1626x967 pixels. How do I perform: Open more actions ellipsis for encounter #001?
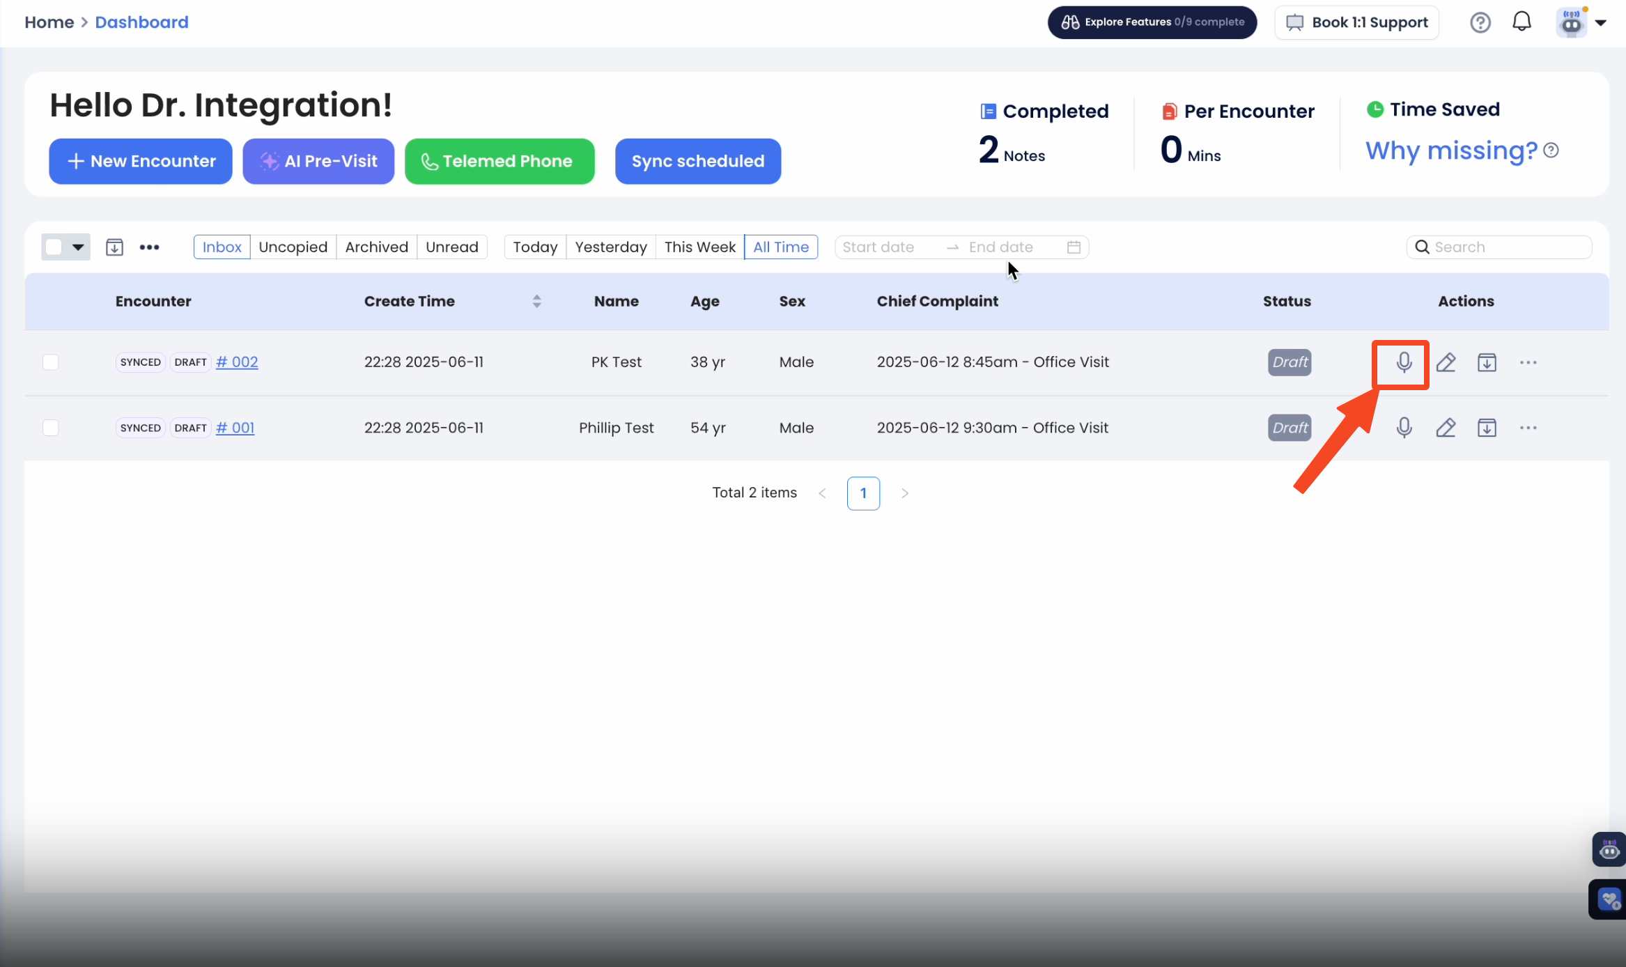[x=1528, y=428]
